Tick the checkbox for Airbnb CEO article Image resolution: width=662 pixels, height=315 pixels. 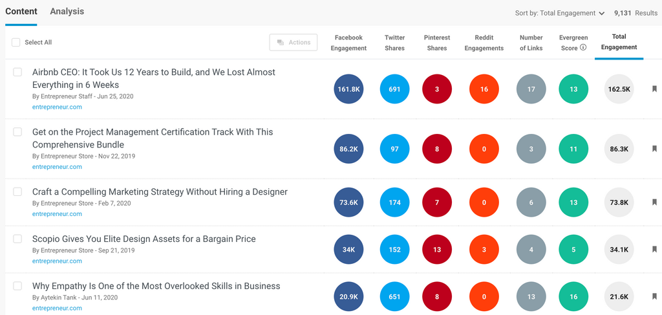[x=17, y=72]
